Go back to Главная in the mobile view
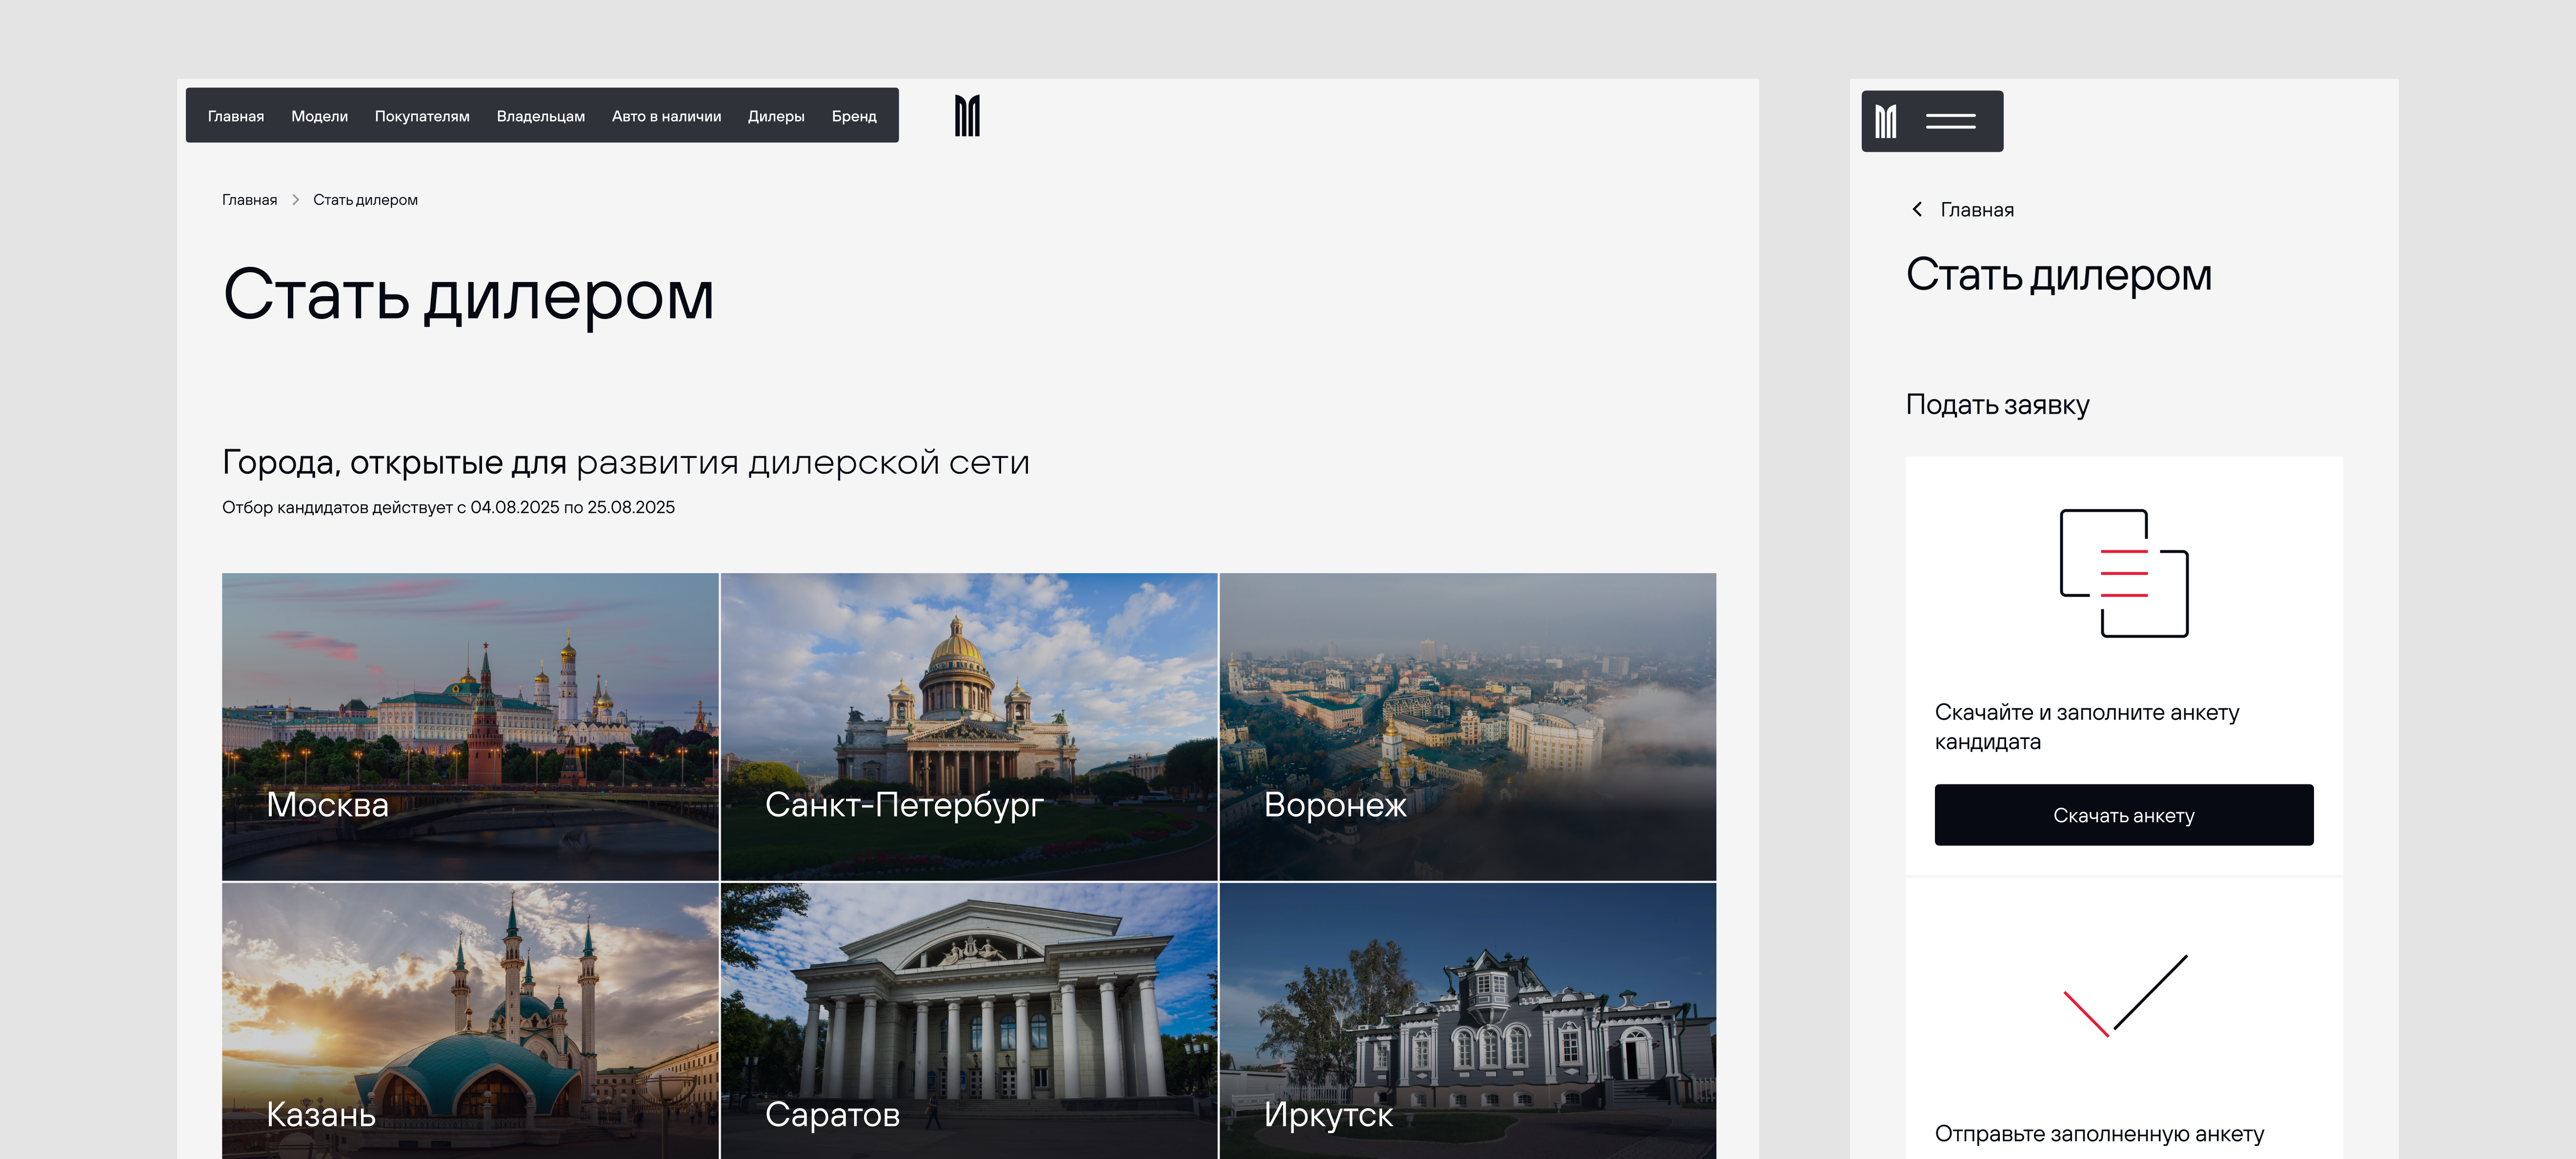 [1977, 210]
